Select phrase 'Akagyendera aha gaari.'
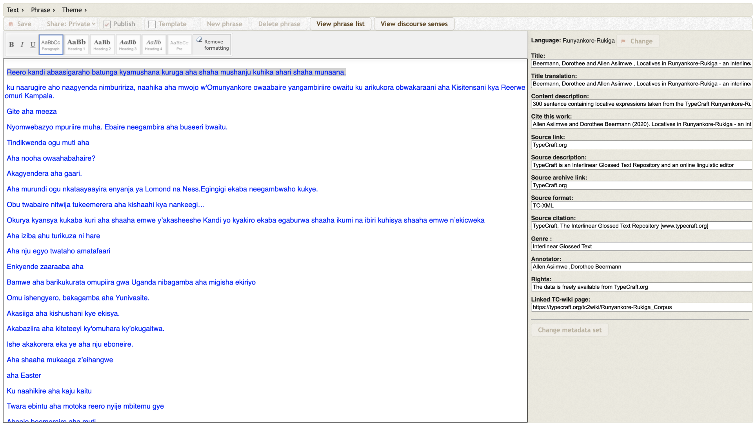 (x=44, y=174)
